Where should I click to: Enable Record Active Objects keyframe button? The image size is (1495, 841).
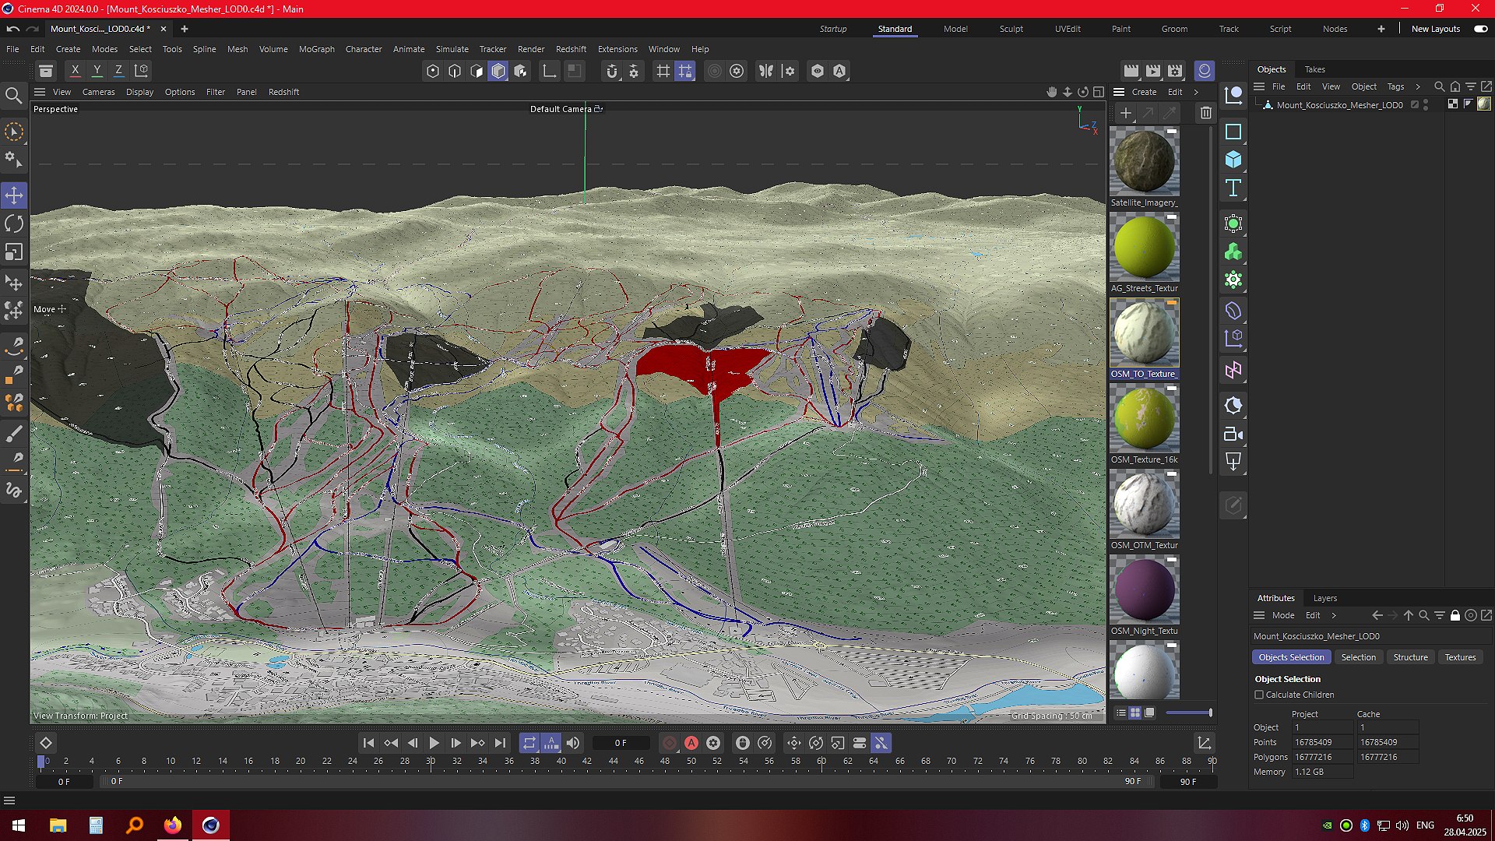(670, 743)
